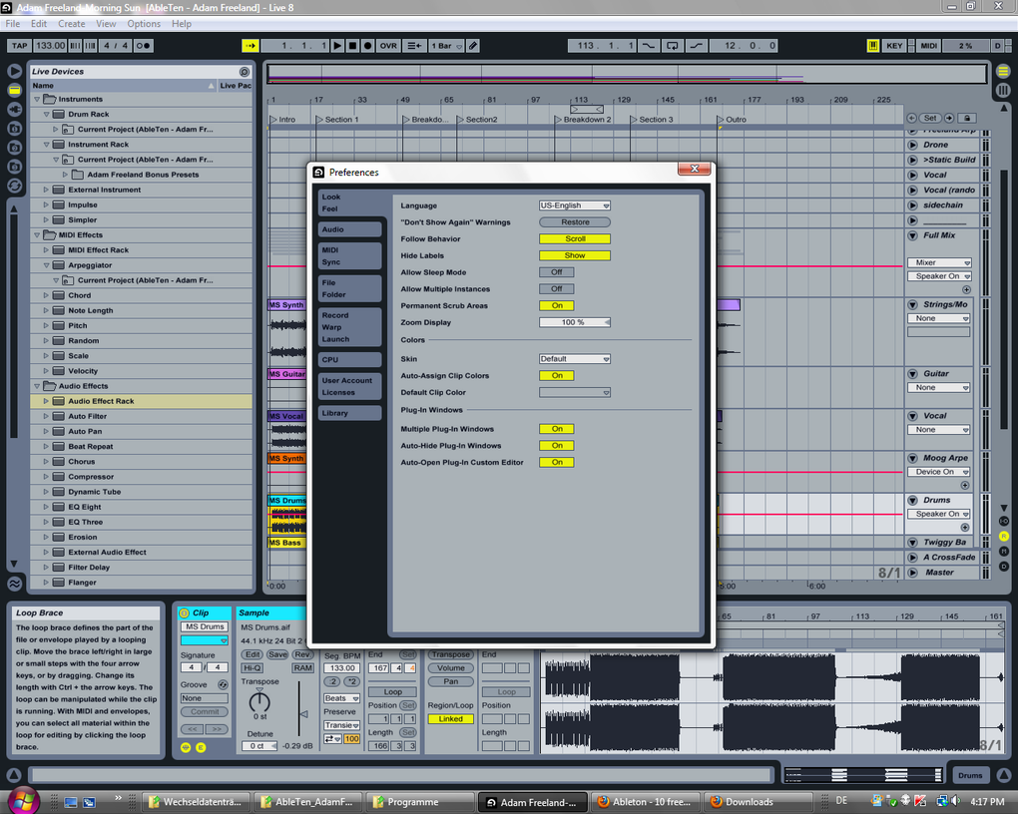Open the Skin dropdown showing Default

(x=574, y=358)
